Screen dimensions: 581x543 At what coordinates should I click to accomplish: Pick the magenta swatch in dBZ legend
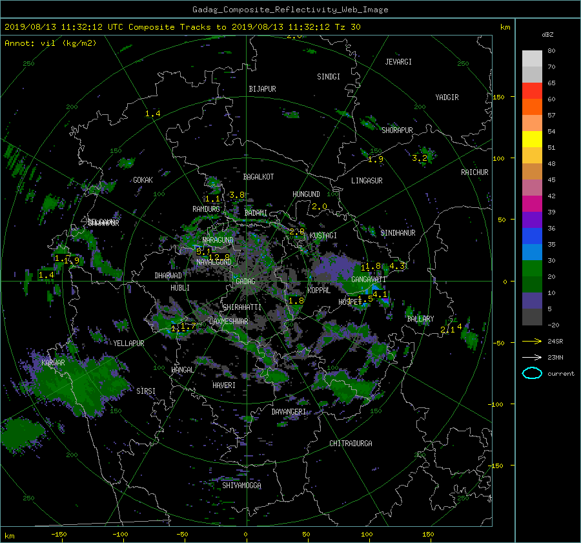(x=532, y=203)
